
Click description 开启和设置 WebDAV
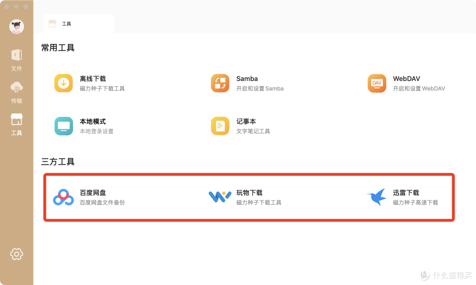[419, 88]
